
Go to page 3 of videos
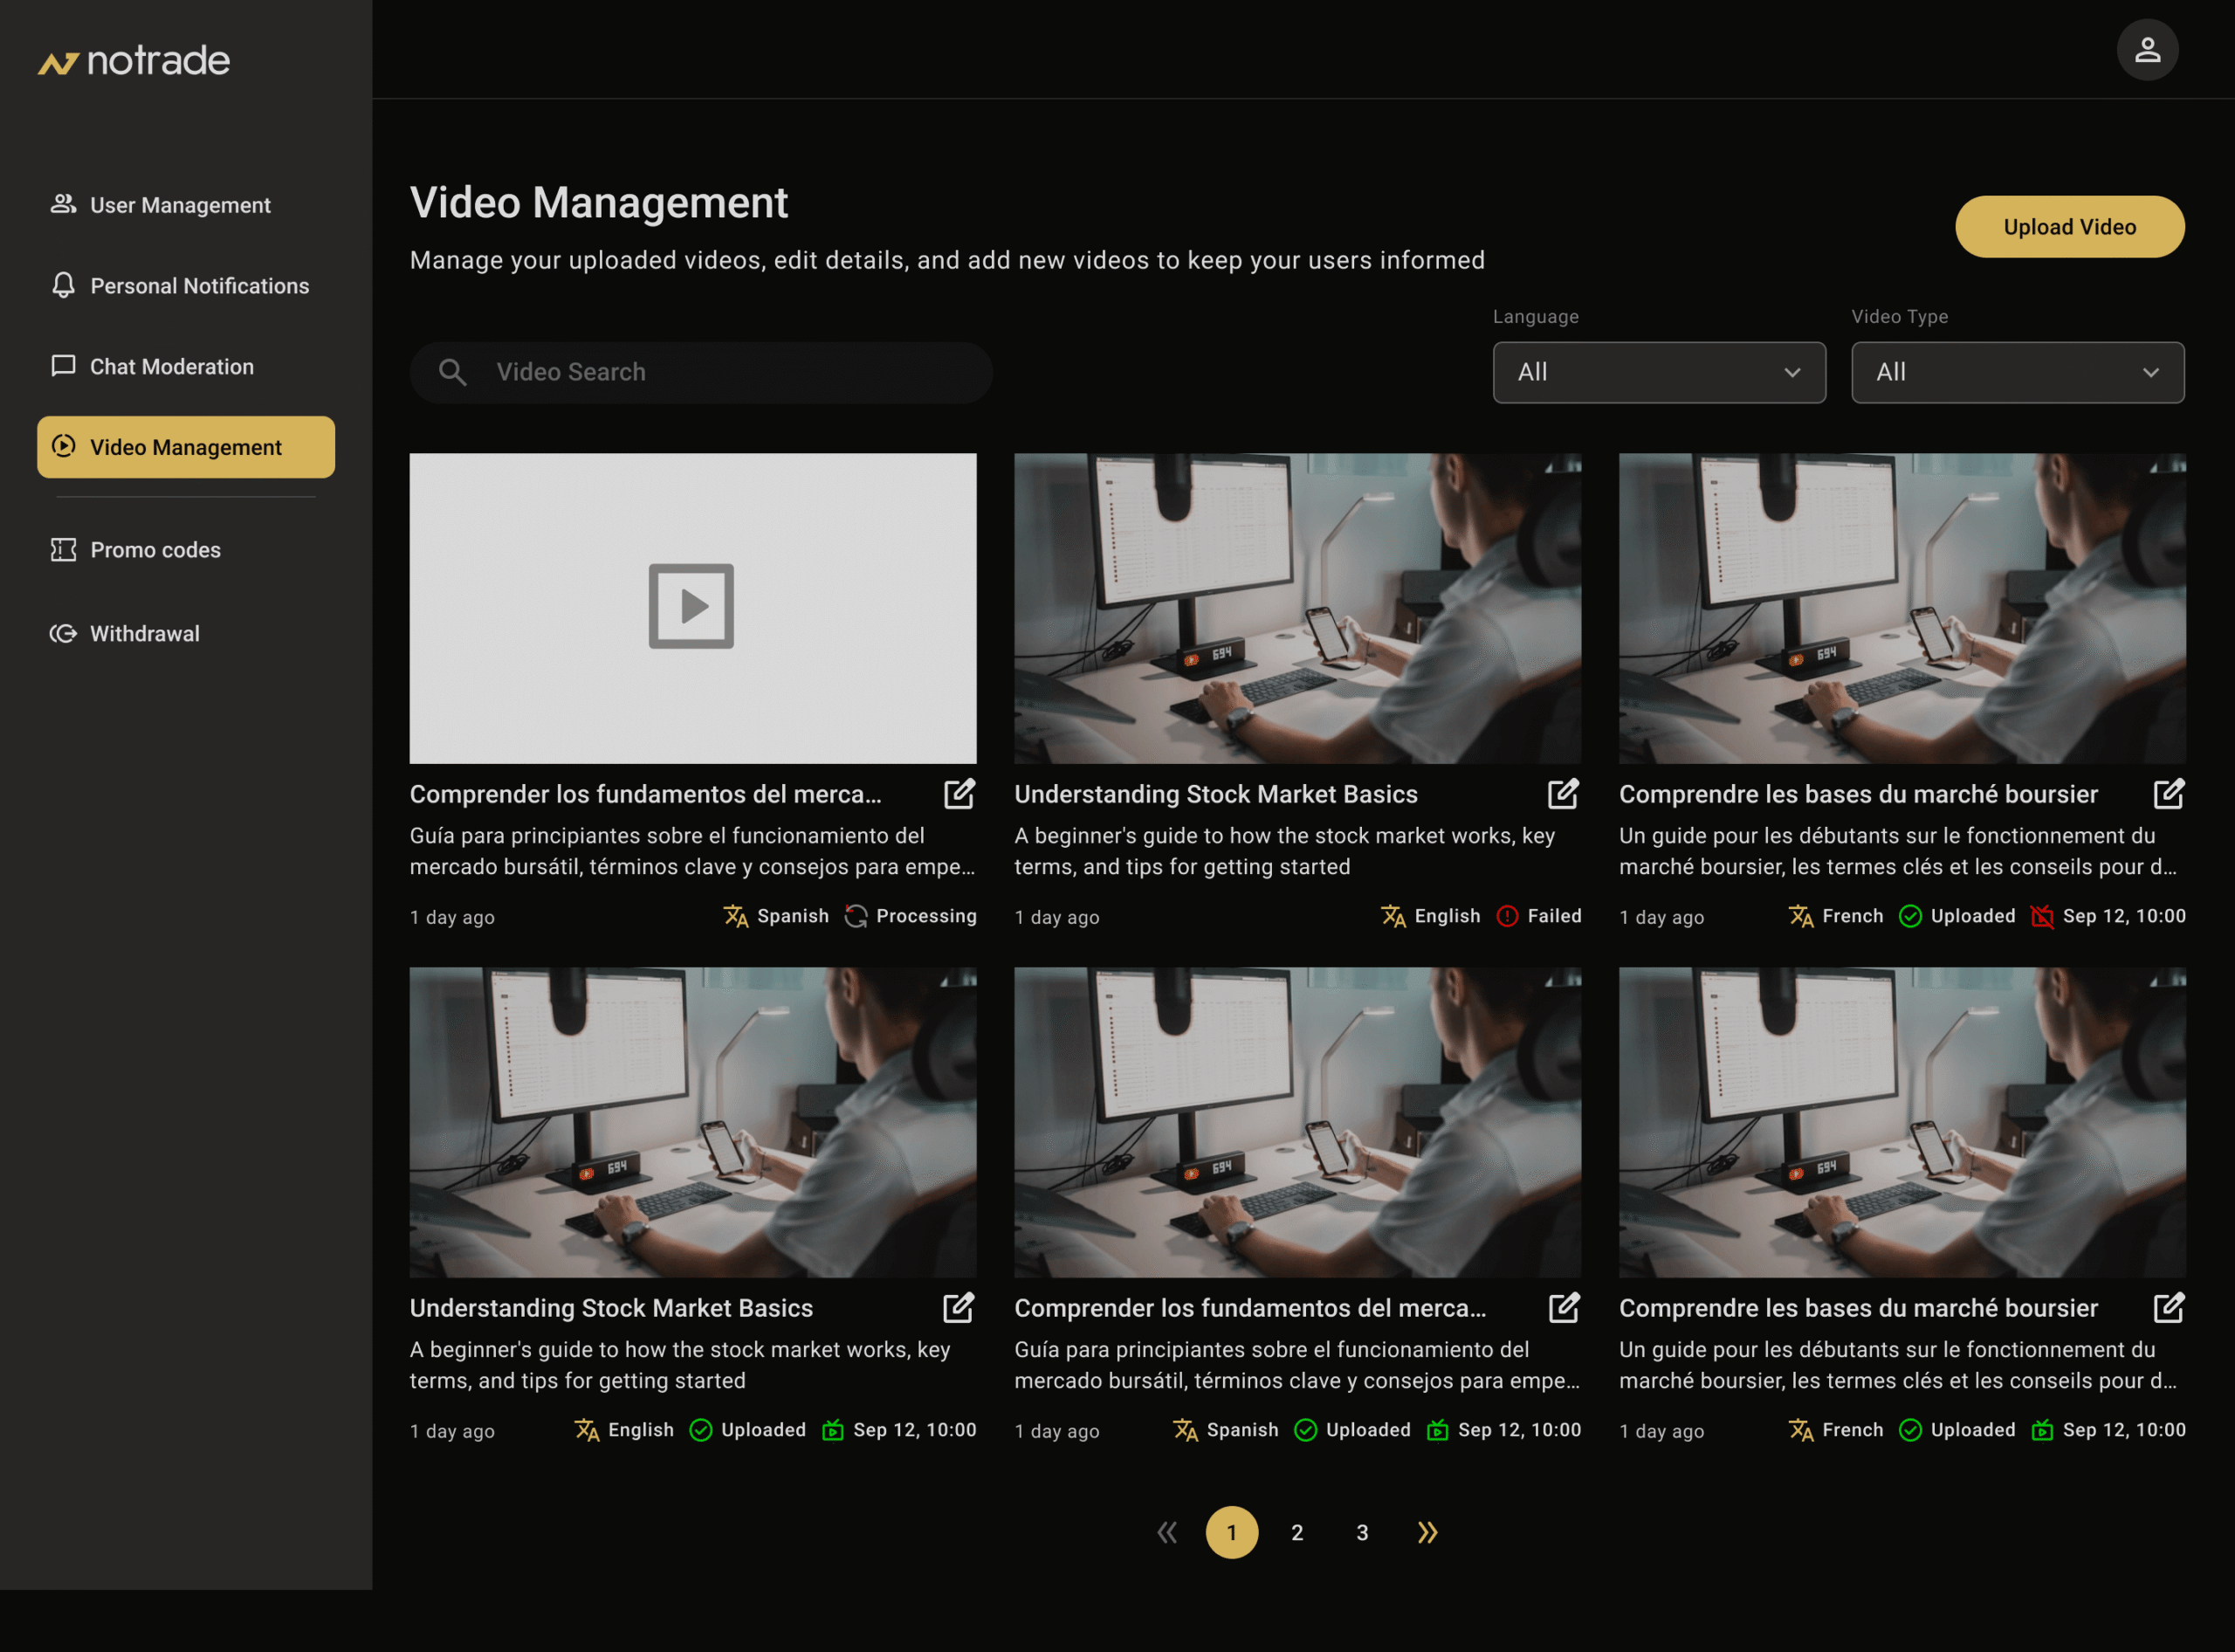1362,1531
